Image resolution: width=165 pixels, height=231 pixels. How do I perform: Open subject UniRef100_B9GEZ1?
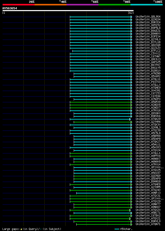click(148, 31)
